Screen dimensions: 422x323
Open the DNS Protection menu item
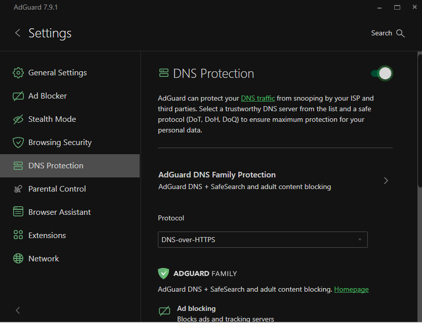click(x=56, y=166)
